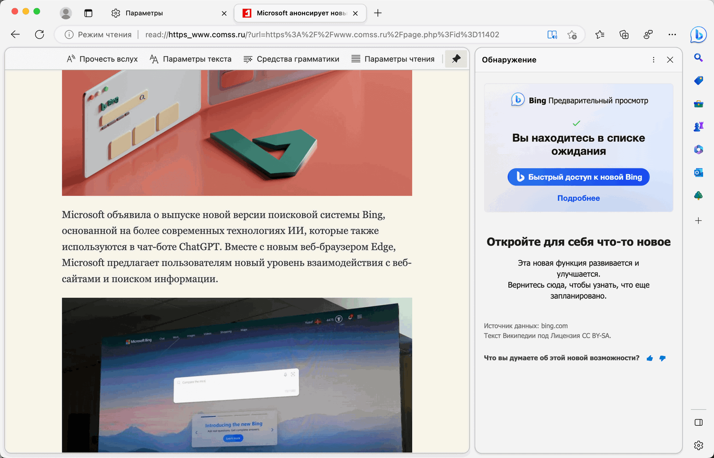Open the Shopping tag sidebar icon
This screenshot has width=714, height=458.
[698, 80]
